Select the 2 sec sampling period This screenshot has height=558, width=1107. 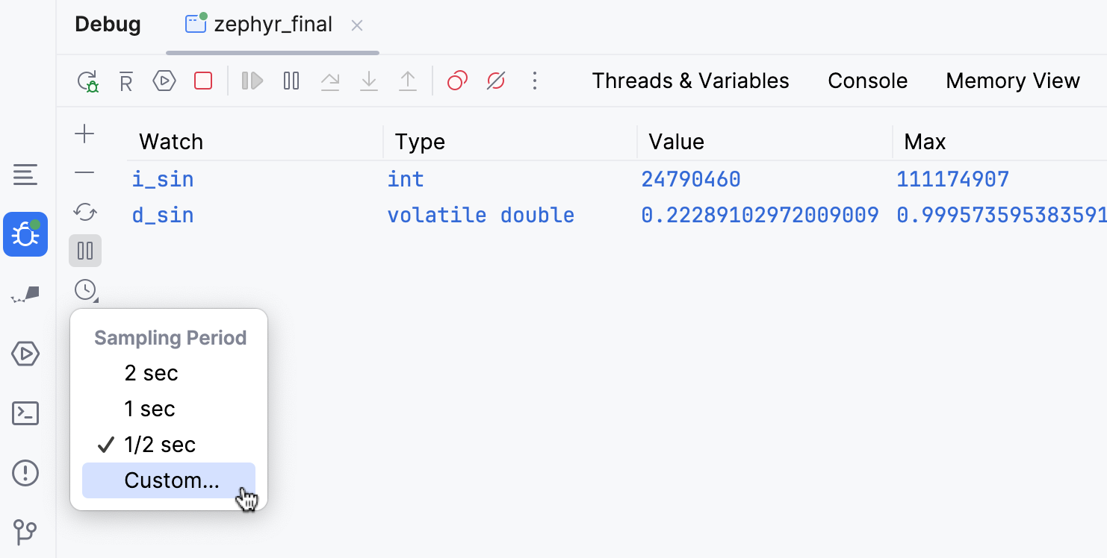click(x=152, y=372)
